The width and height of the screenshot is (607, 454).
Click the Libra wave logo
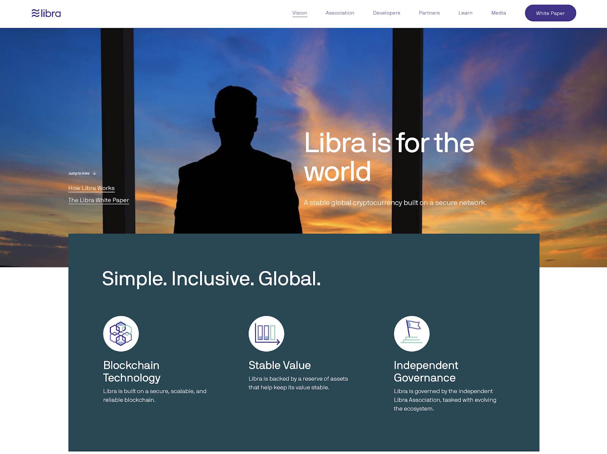coord(46,13)
